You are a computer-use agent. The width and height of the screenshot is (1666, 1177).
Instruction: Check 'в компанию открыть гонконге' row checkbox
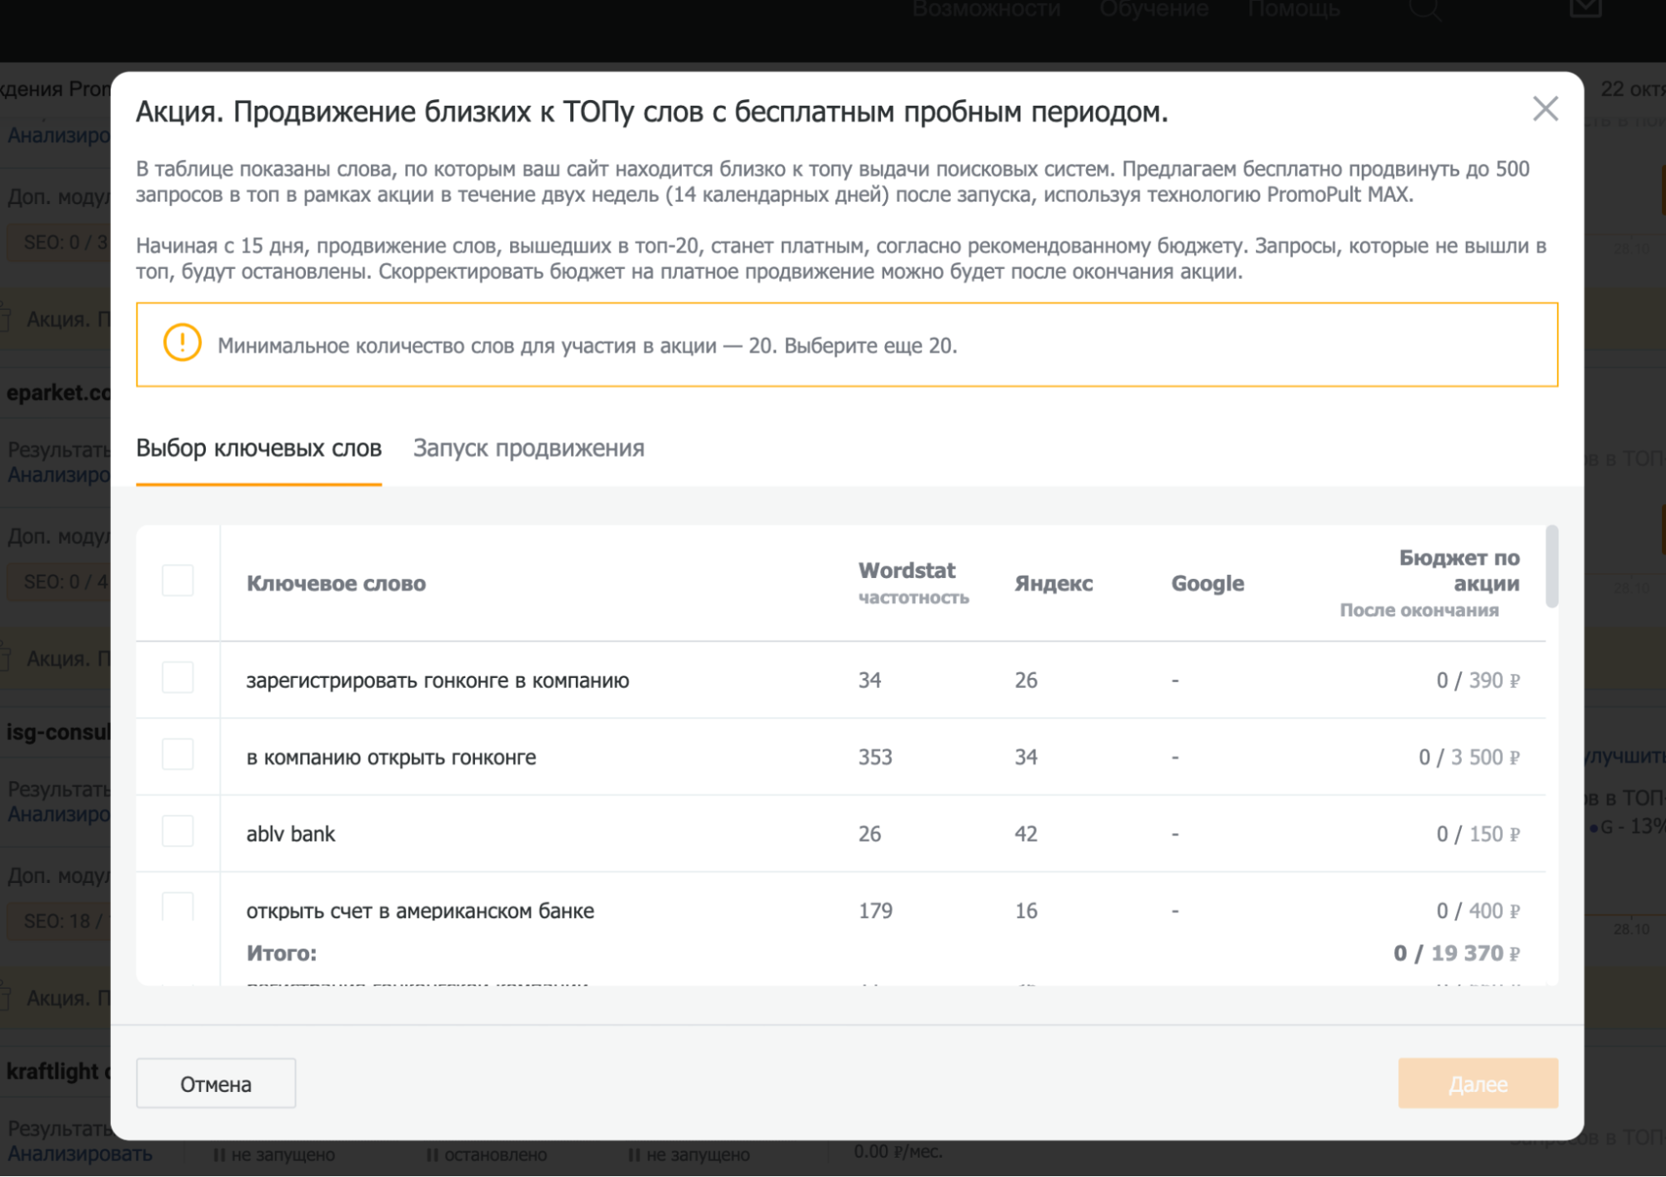178,755
